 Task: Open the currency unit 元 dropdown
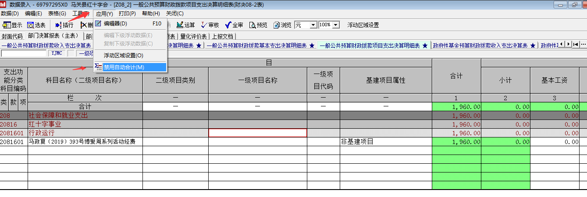click(313, 25)
